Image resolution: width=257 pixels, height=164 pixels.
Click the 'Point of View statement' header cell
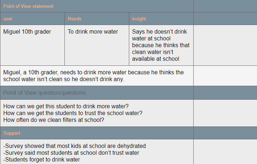[29, 6]
